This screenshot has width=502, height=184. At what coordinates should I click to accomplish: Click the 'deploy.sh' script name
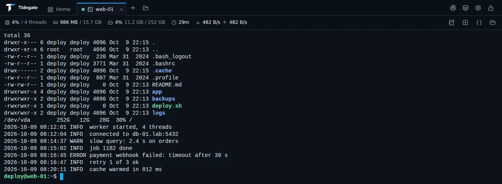[x=167, y=106]
